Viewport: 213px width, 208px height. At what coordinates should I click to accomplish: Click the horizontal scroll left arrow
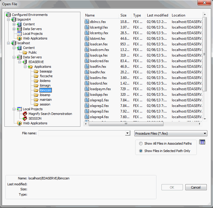86,124
